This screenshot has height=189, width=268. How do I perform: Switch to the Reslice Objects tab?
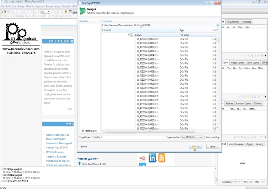(x=252, y=63)
